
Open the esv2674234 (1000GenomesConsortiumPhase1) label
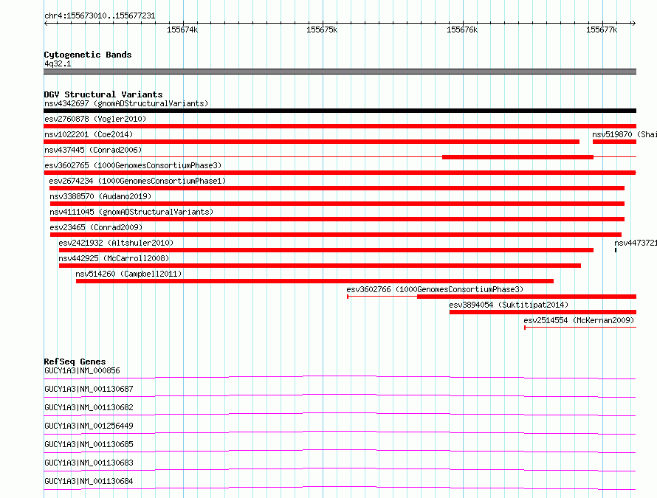(x=137, y=181)
